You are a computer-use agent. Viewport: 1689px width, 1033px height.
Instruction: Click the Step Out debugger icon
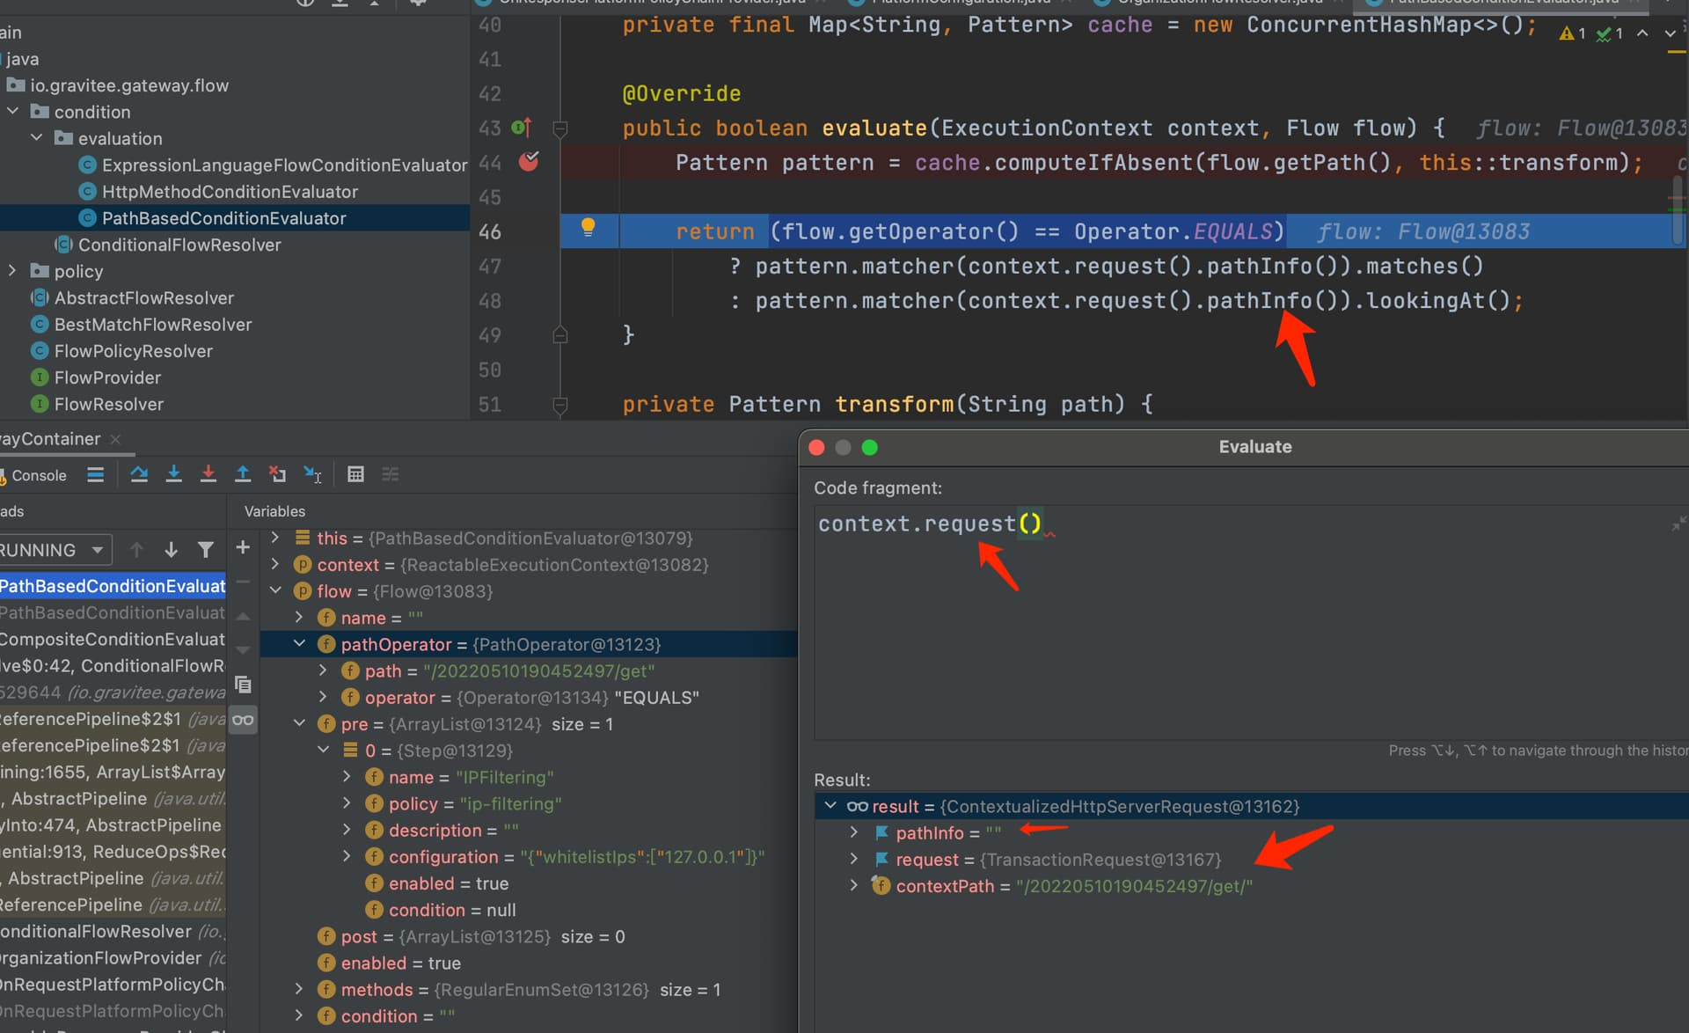(x=244, y=475)
